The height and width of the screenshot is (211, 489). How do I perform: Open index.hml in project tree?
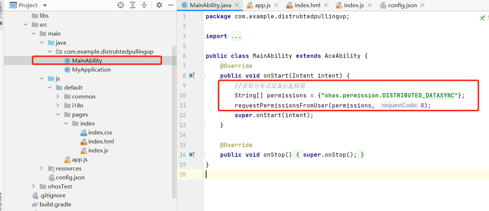tap(101, 142)
